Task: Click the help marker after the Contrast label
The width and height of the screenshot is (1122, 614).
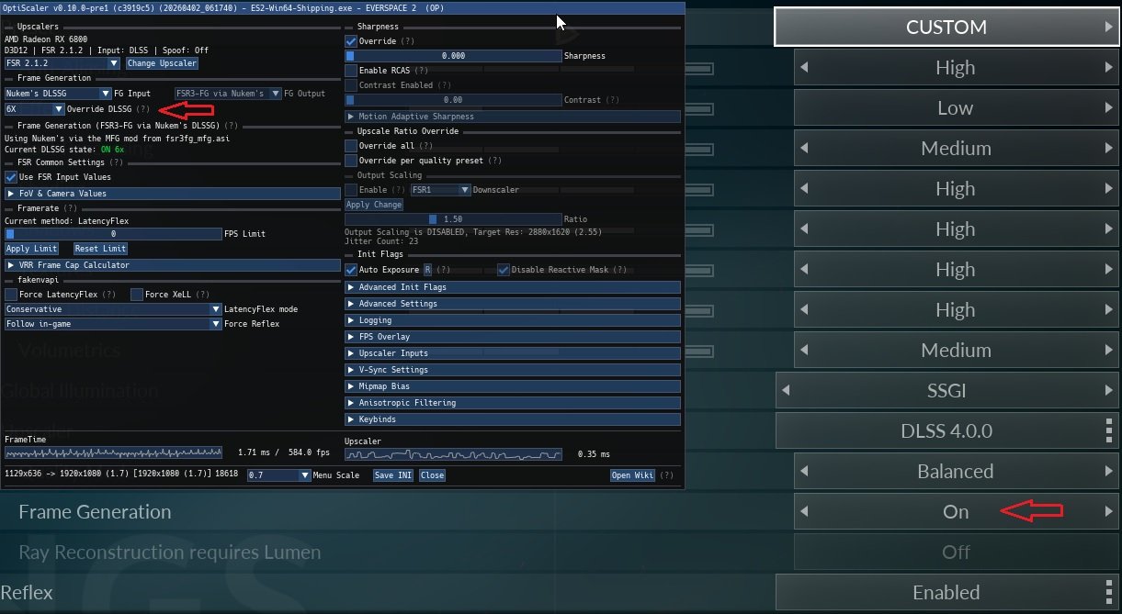Action: [x=612, y=100]
